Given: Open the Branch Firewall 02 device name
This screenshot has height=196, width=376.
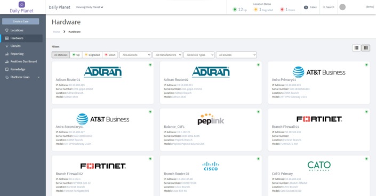Looking at the screenshot, I should point(69,174).
